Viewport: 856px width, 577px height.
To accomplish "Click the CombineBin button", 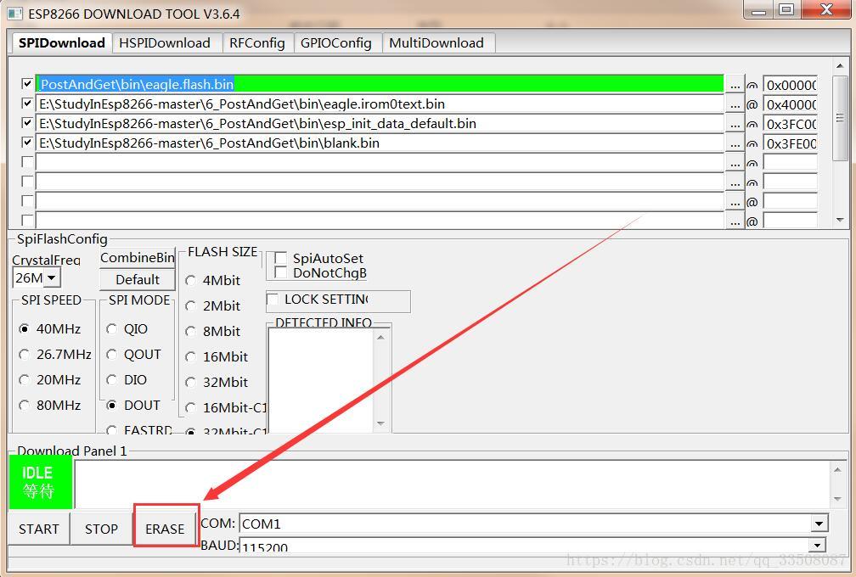I will tap(138, 258).
